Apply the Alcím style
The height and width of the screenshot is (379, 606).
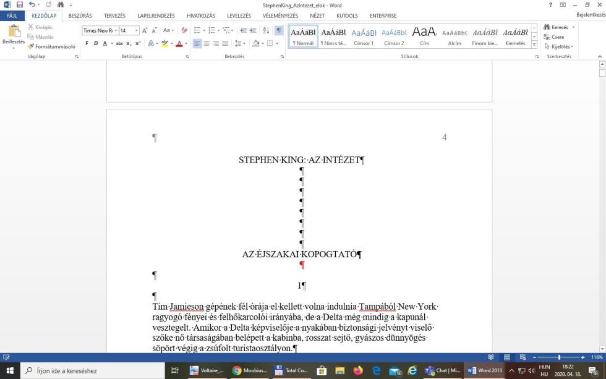coord(454,36)
